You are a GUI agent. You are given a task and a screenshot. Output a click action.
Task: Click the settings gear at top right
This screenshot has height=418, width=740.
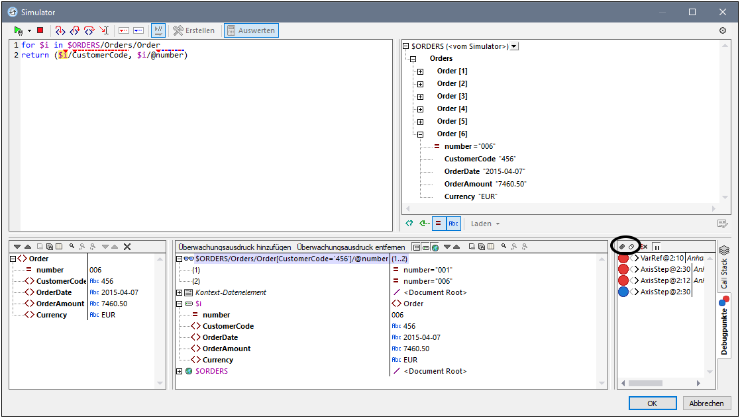[723, 30]
